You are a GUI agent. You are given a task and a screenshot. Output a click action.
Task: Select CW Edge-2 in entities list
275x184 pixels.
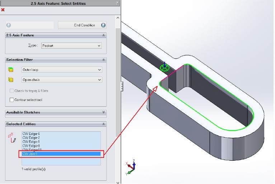point(31,138)
